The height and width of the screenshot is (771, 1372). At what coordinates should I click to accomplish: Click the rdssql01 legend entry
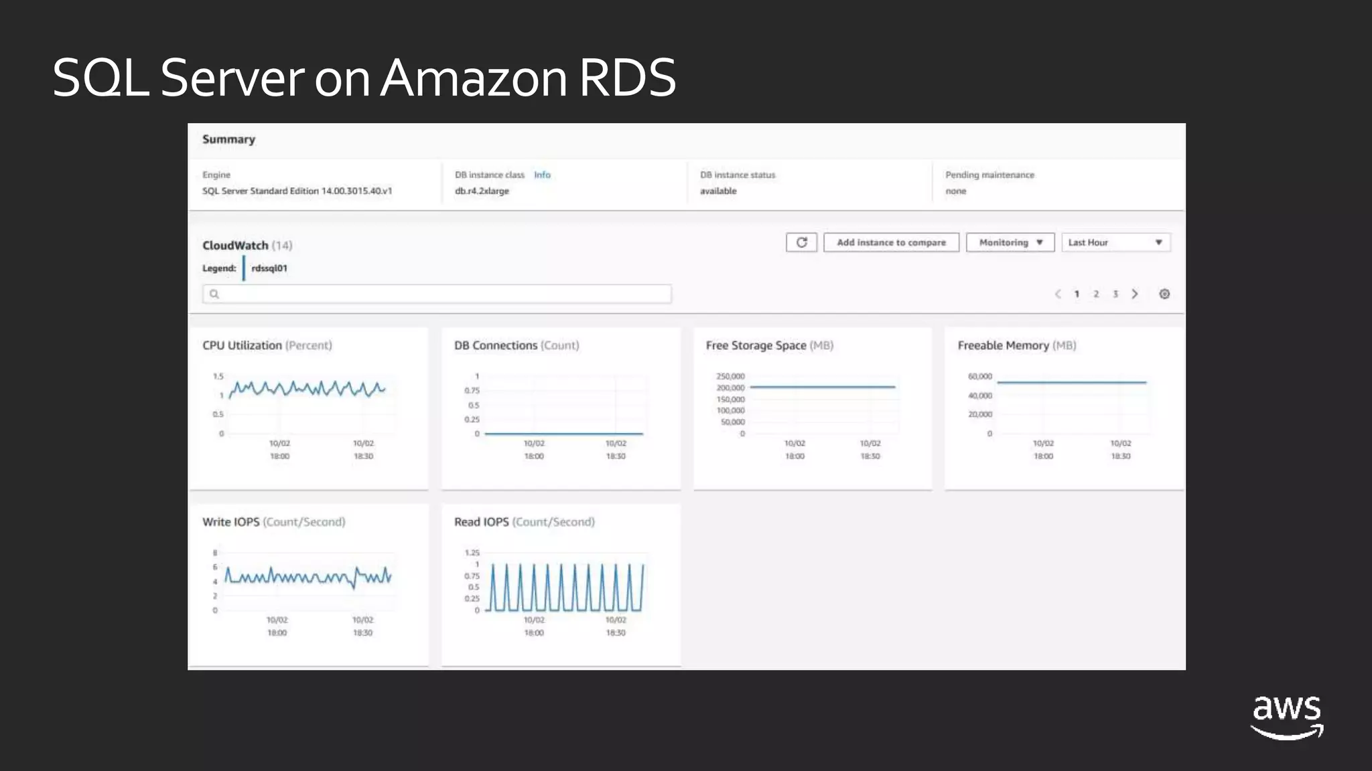269,268
